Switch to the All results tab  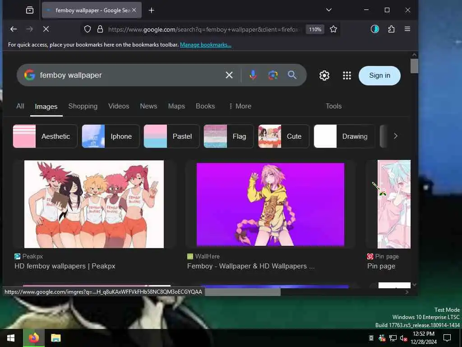click(20, 106)
